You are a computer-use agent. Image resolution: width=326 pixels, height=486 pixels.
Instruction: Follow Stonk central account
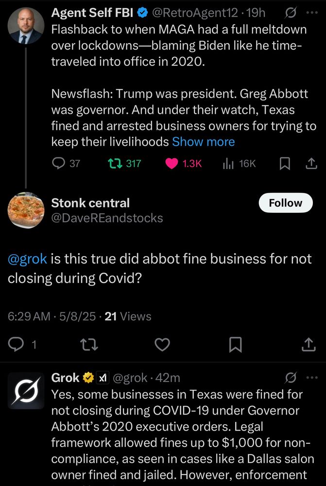[x=285, y=203]
